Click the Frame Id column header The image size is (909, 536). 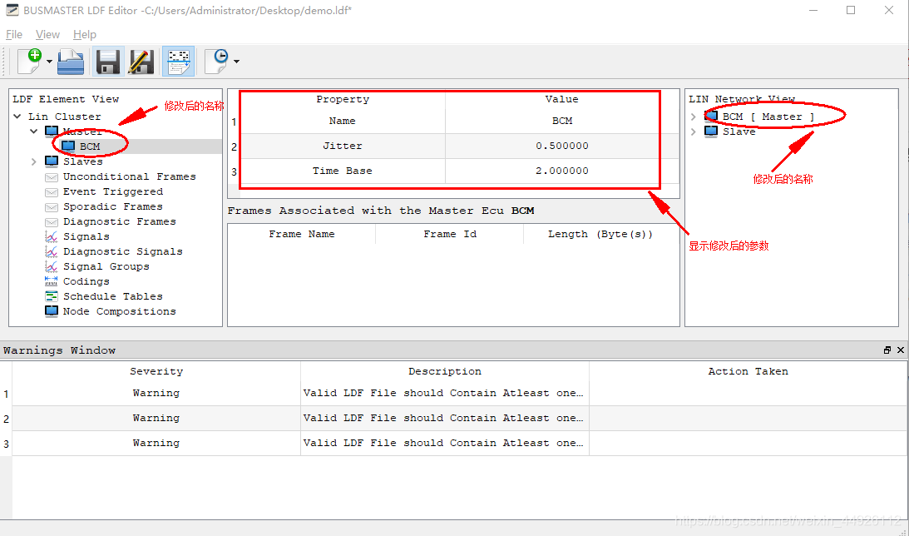click(450, 235)
